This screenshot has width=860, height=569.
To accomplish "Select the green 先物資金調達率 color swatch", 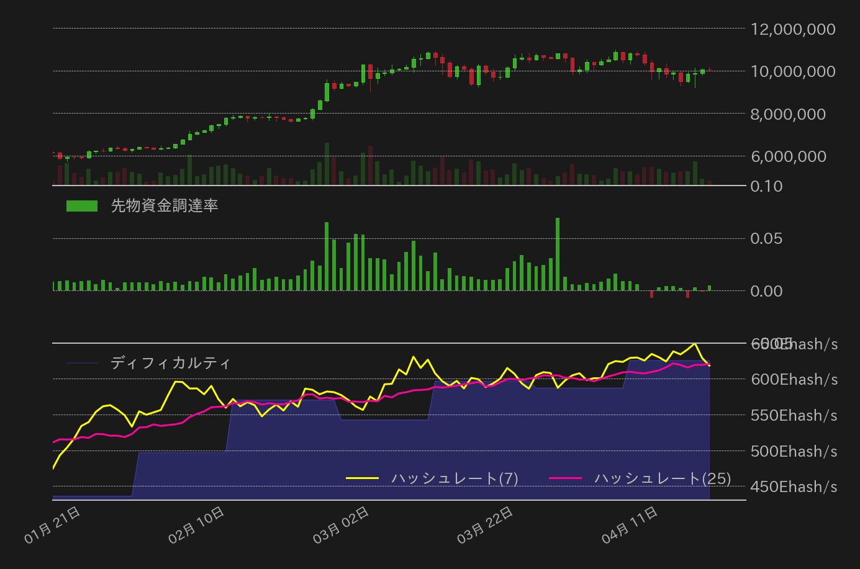I will (81, 205).
